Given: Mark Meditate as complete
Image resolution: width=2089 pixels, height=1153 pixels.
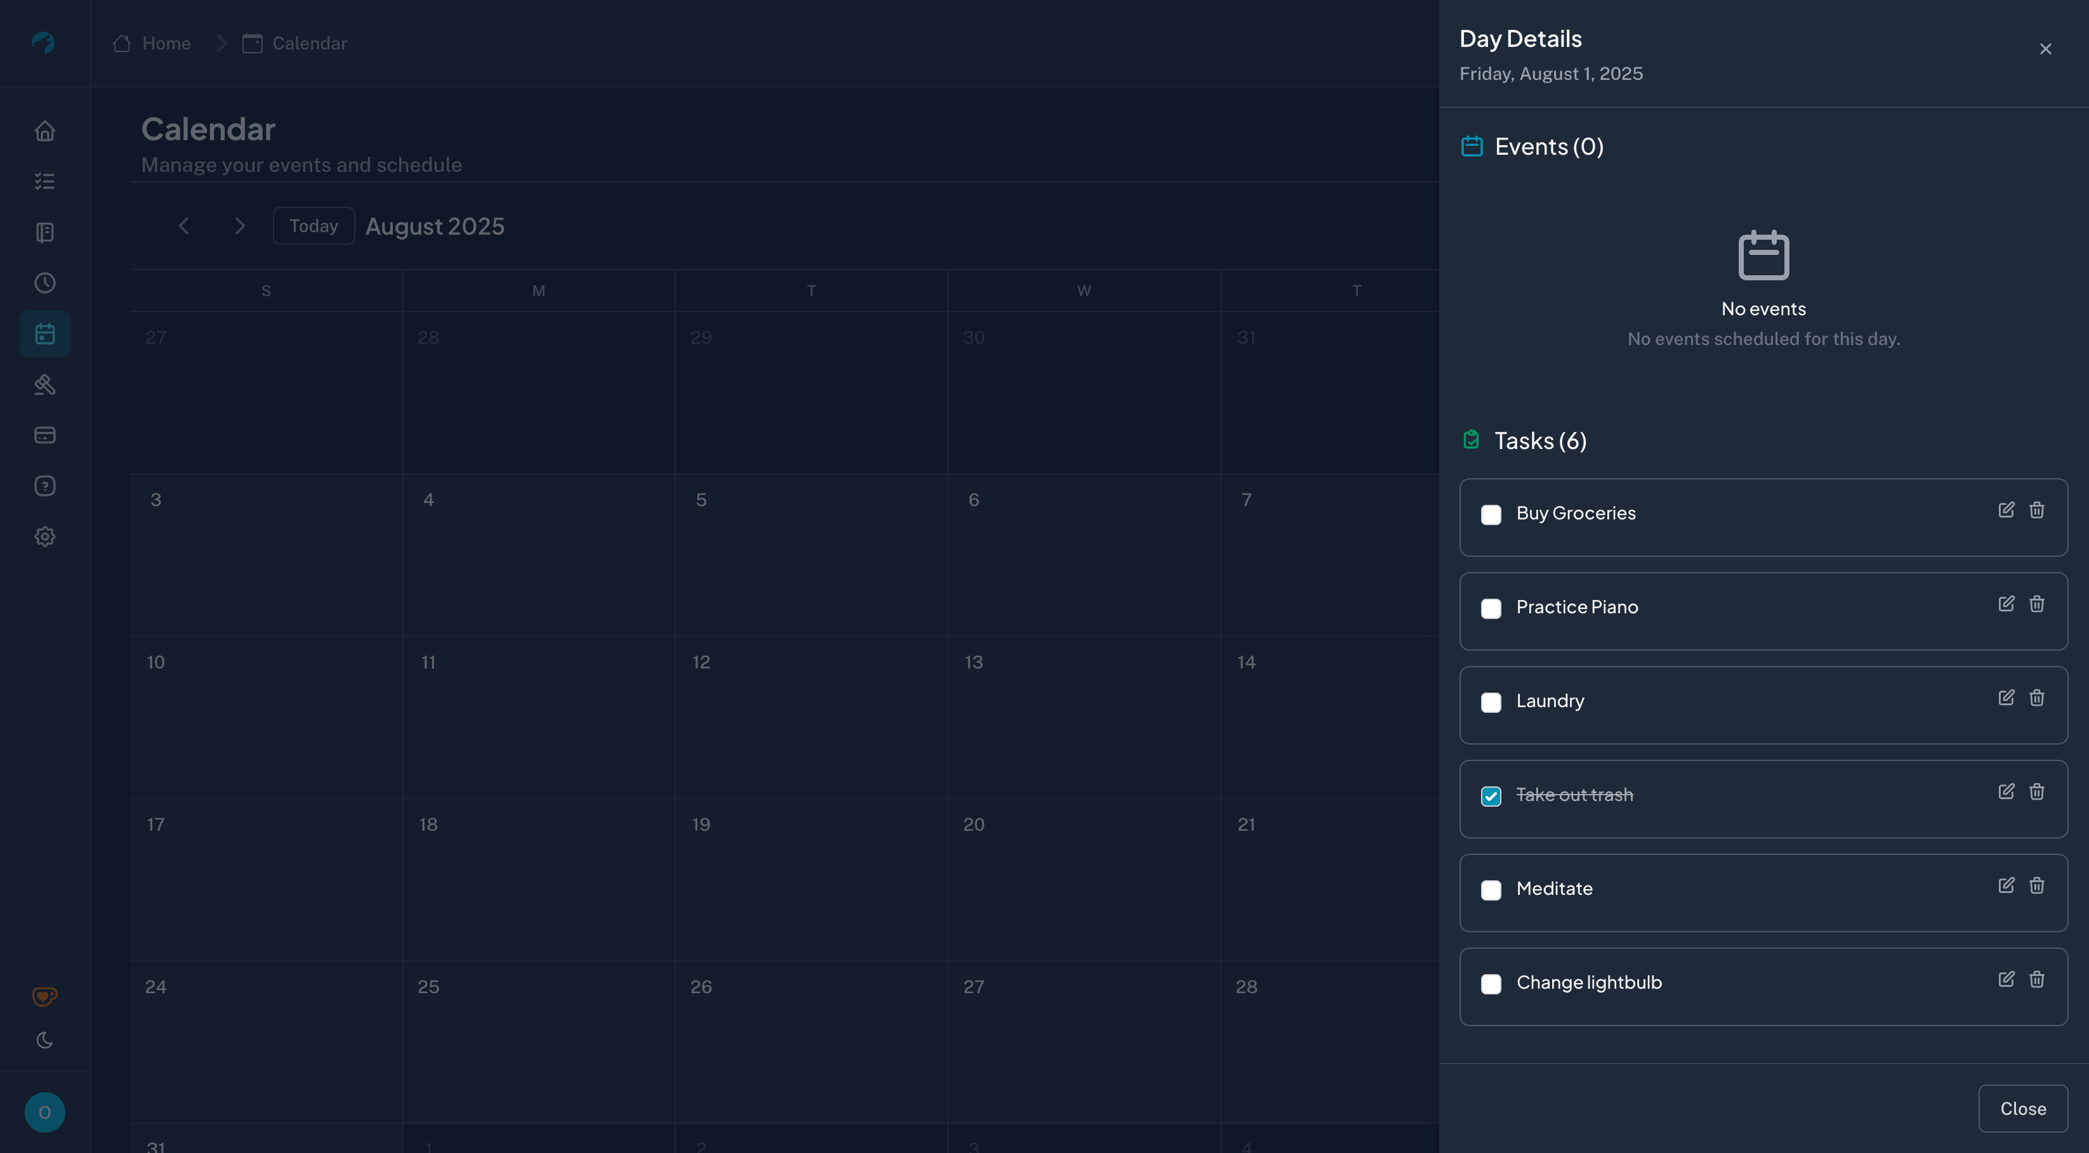Looking at the screenshot, I should [1491, 890].
